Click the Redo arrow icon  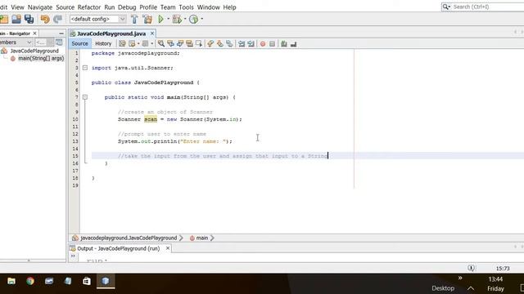(x=58, y=19)
